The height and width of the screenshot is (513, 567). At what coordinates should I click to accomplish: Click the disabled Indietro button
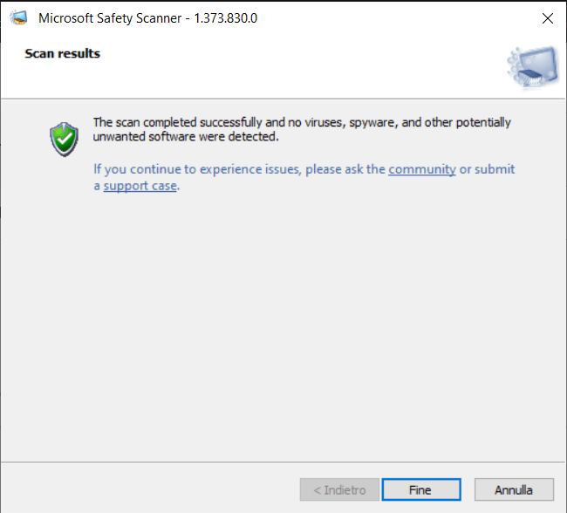click(x=339, y=489)
